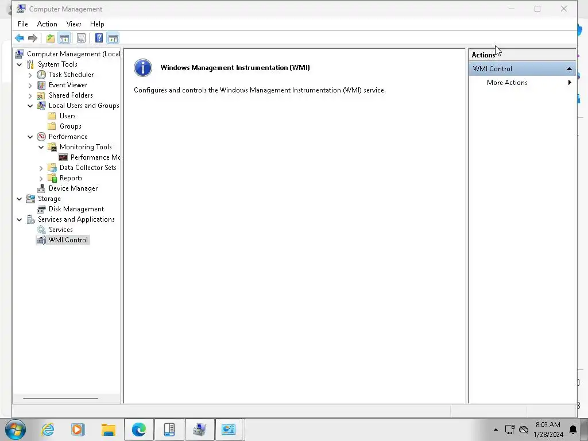The image size is (588, 441).
Task: Open Windows Media Player from taskbar
Action: pos(78,430)
